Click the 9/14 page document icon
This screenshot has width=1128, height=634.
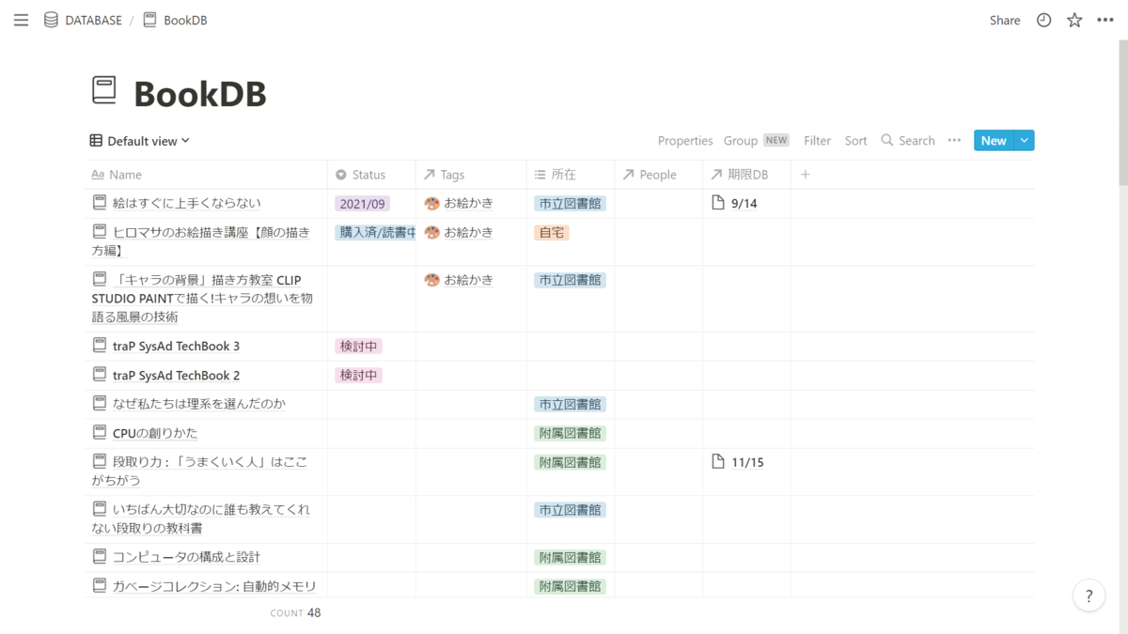[x=718, y=203]
